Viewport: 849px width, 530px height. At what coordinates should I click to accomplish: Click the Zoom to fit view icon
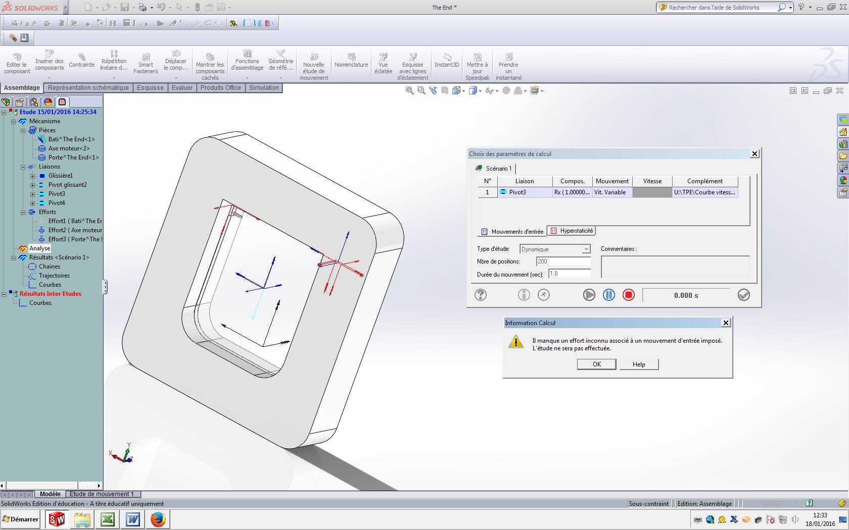(x=409, y=90)
